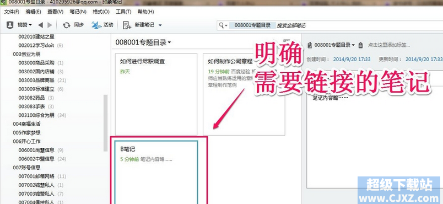Open the 锦赞 account dropdown
The height and width of the screenshot is (204, 443).
(x=25, y=25)
